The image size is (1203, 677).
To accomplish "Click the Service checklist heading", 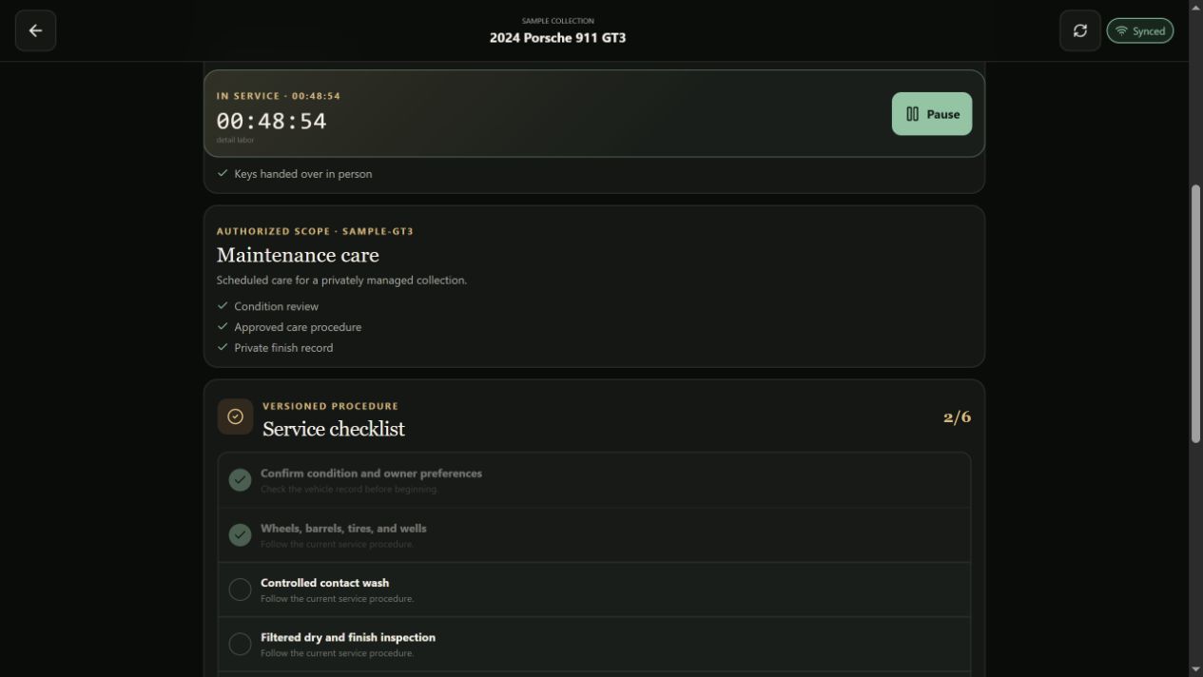I will 334,429.
